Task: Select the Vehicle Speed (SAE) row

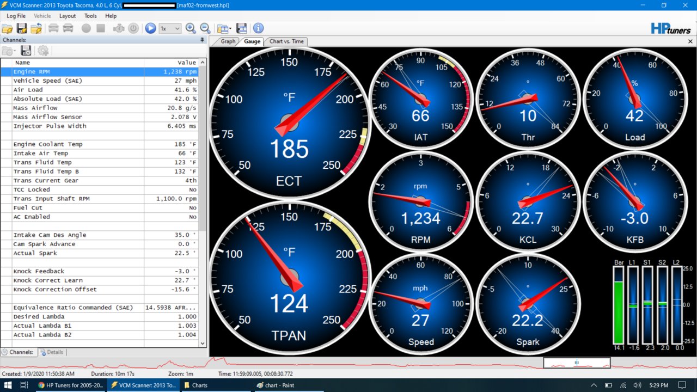Action: coord(100,81)
